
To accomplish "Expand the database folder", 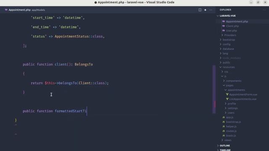I will click(x=221, y=49).
